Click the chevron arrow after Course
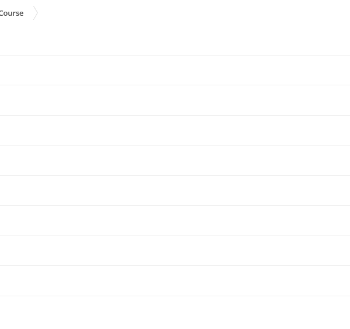Viewport: 350px width, 329px height. click(x=36, y=13)
